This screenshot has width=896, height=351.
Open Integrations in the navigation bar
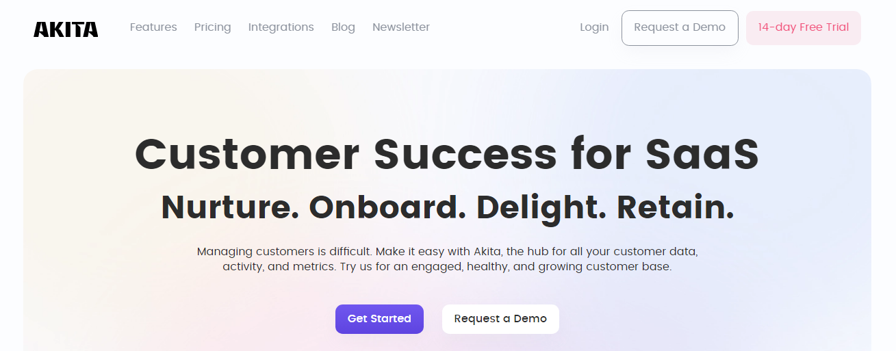[281, 27]
